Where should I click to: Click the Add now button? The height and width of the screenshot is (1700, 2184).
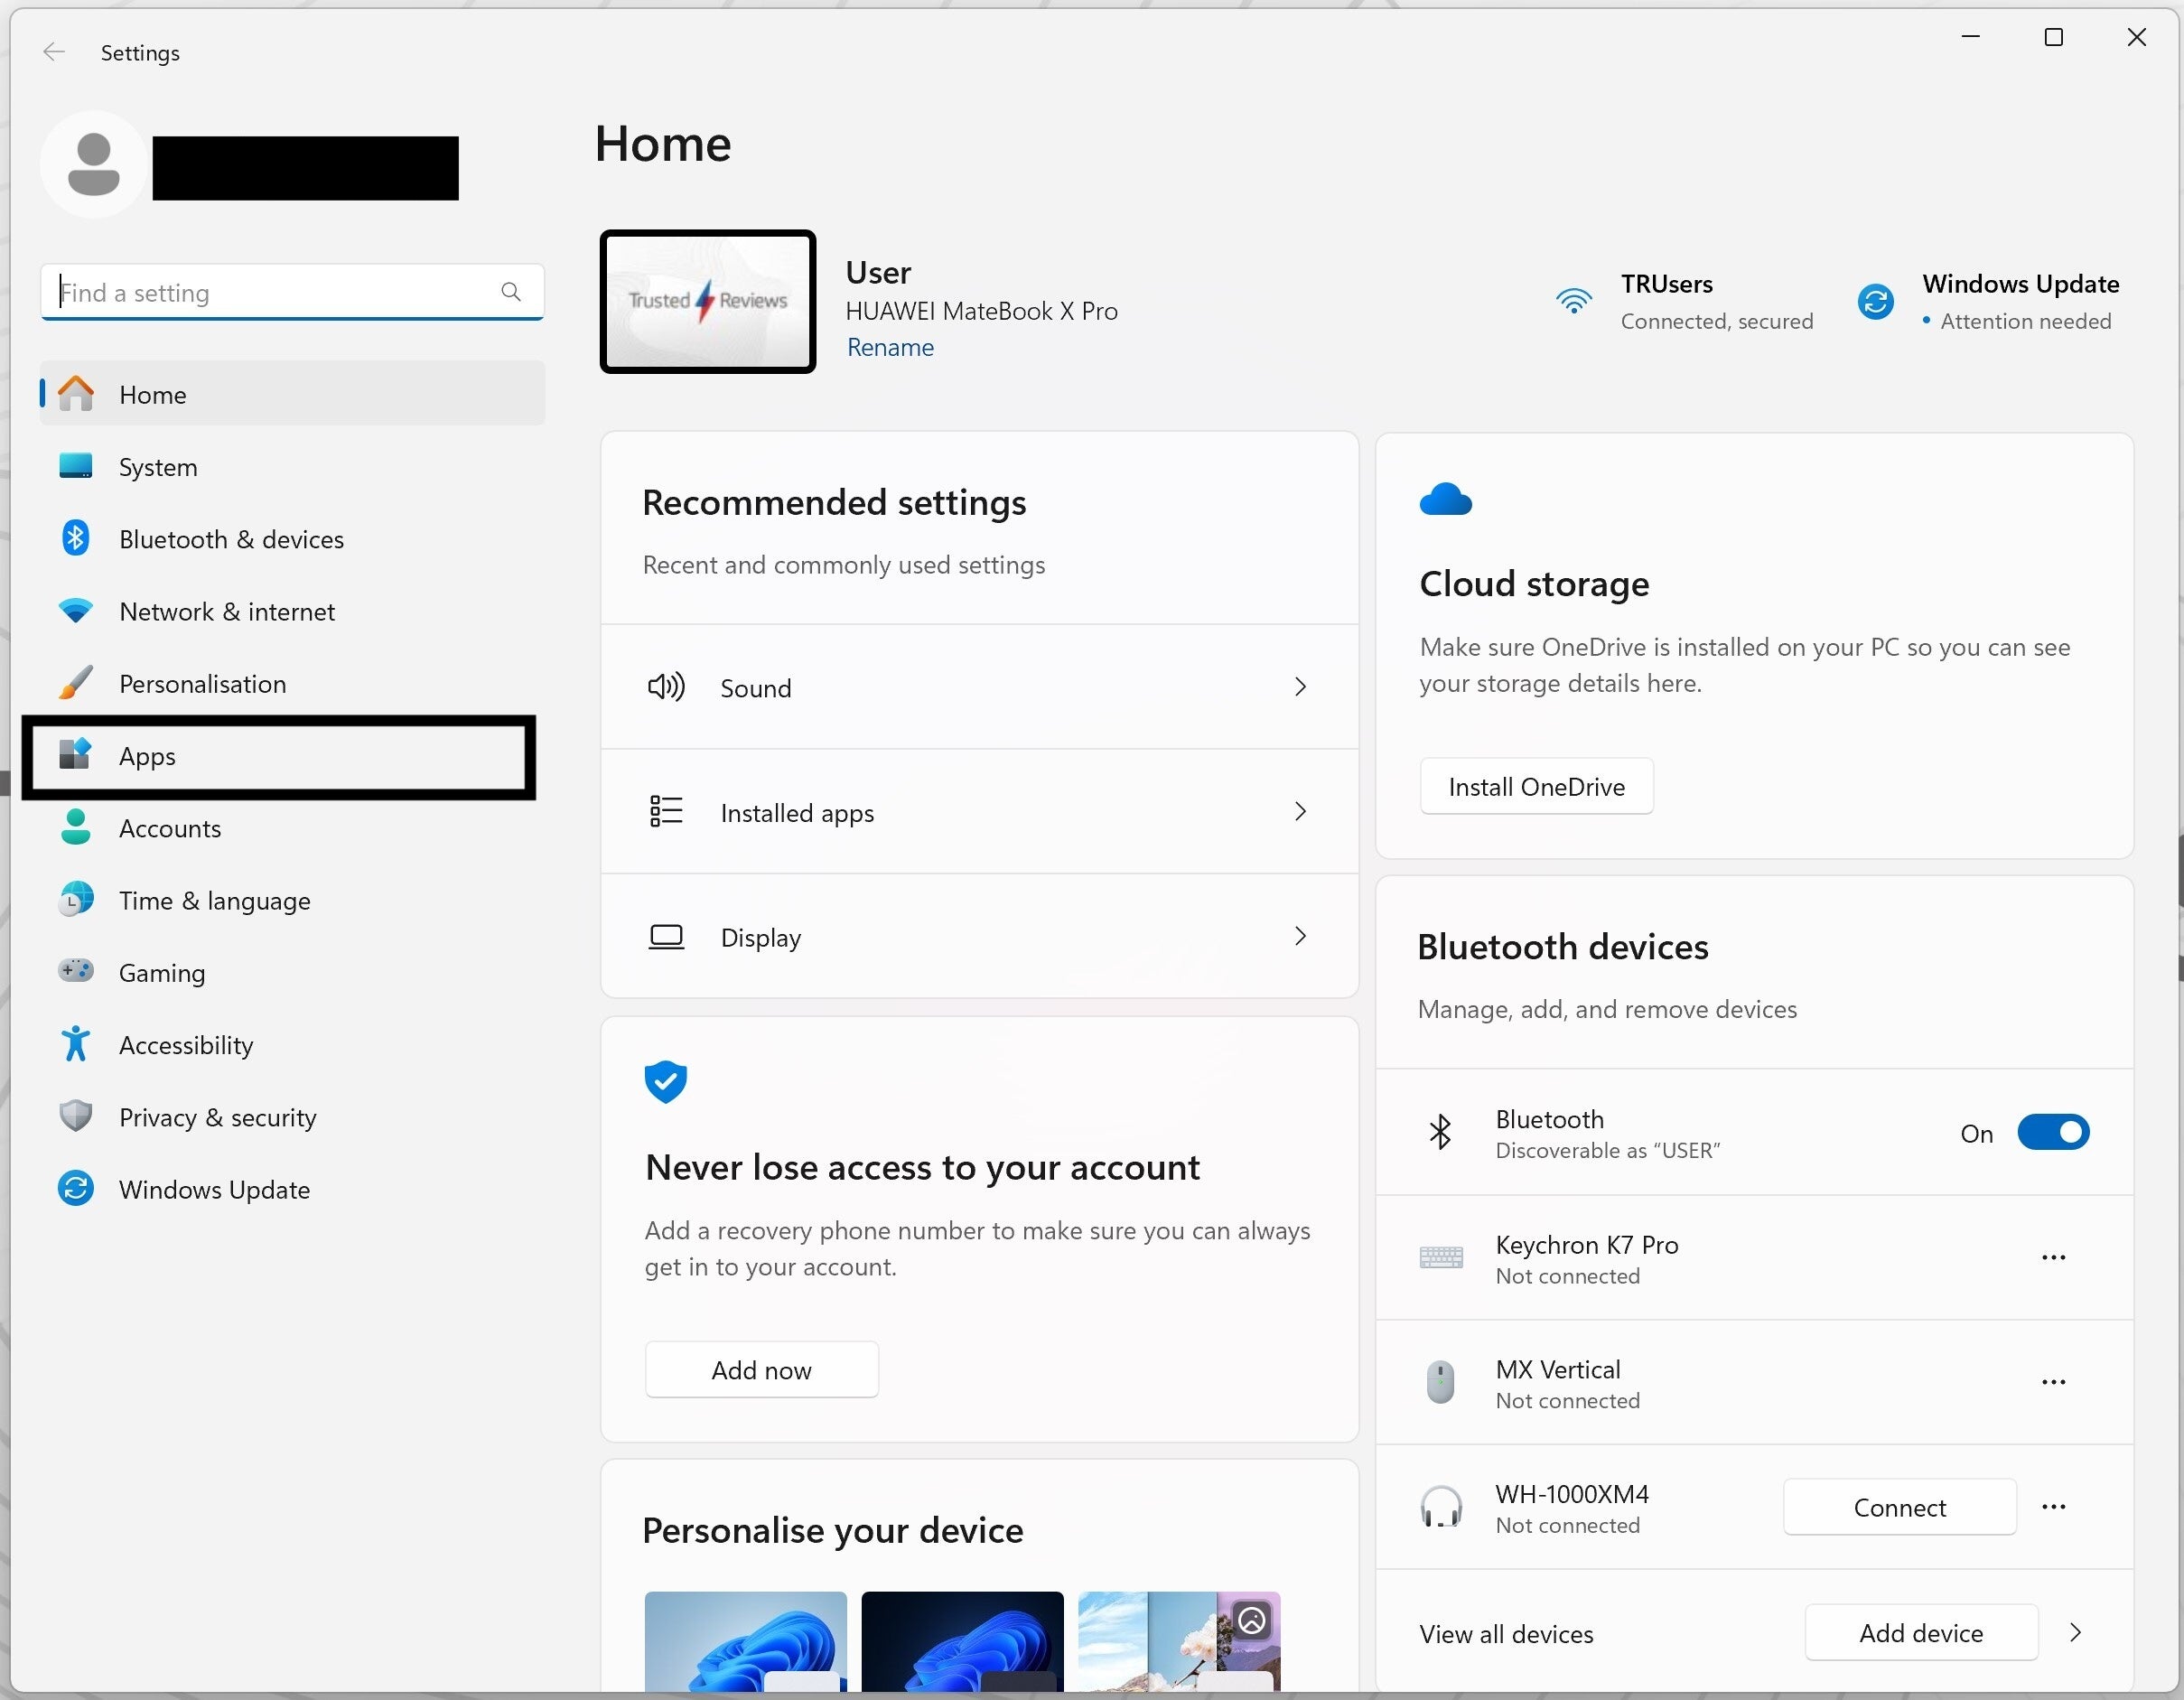762,1370
